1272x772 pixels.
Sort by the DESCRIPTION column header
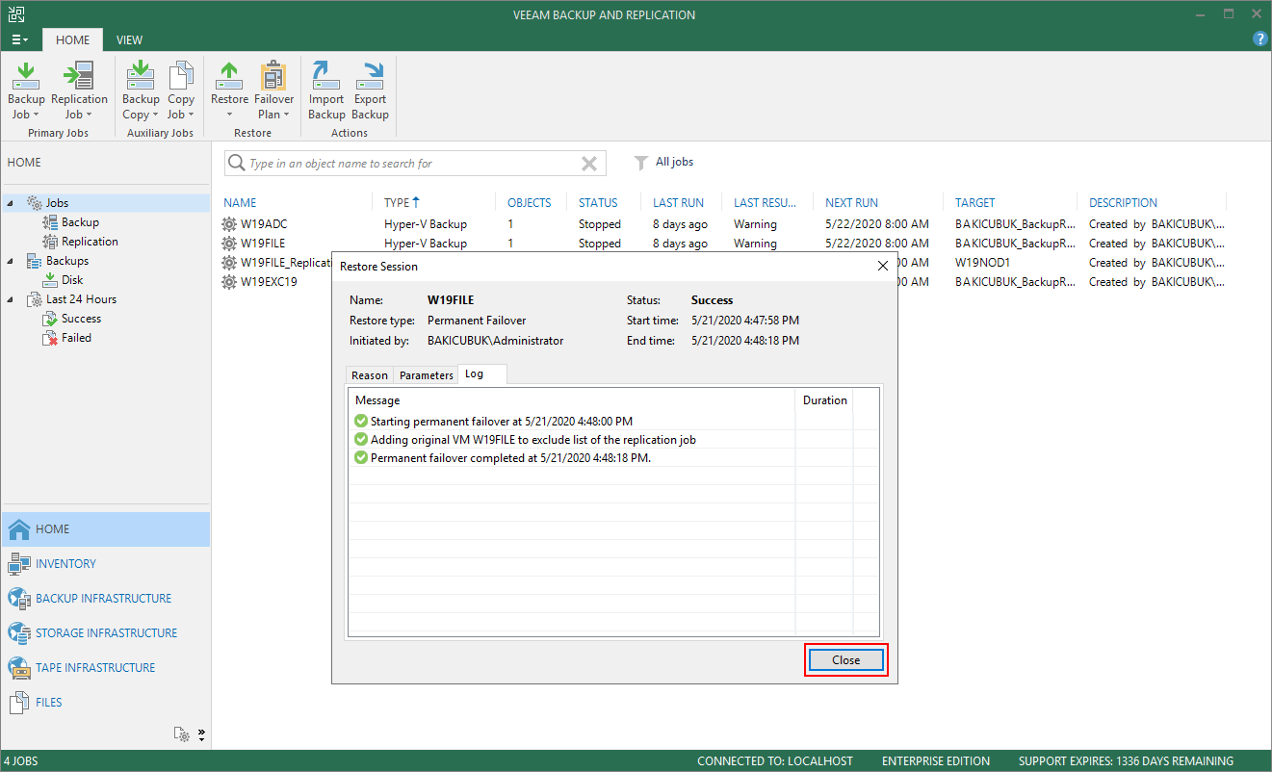[1123, 203]
